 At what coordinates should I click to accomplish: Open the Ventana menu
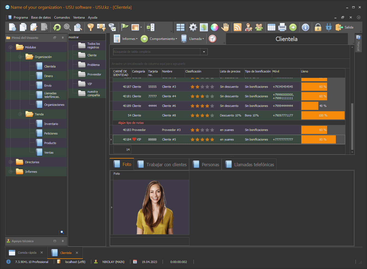[79, 17]
